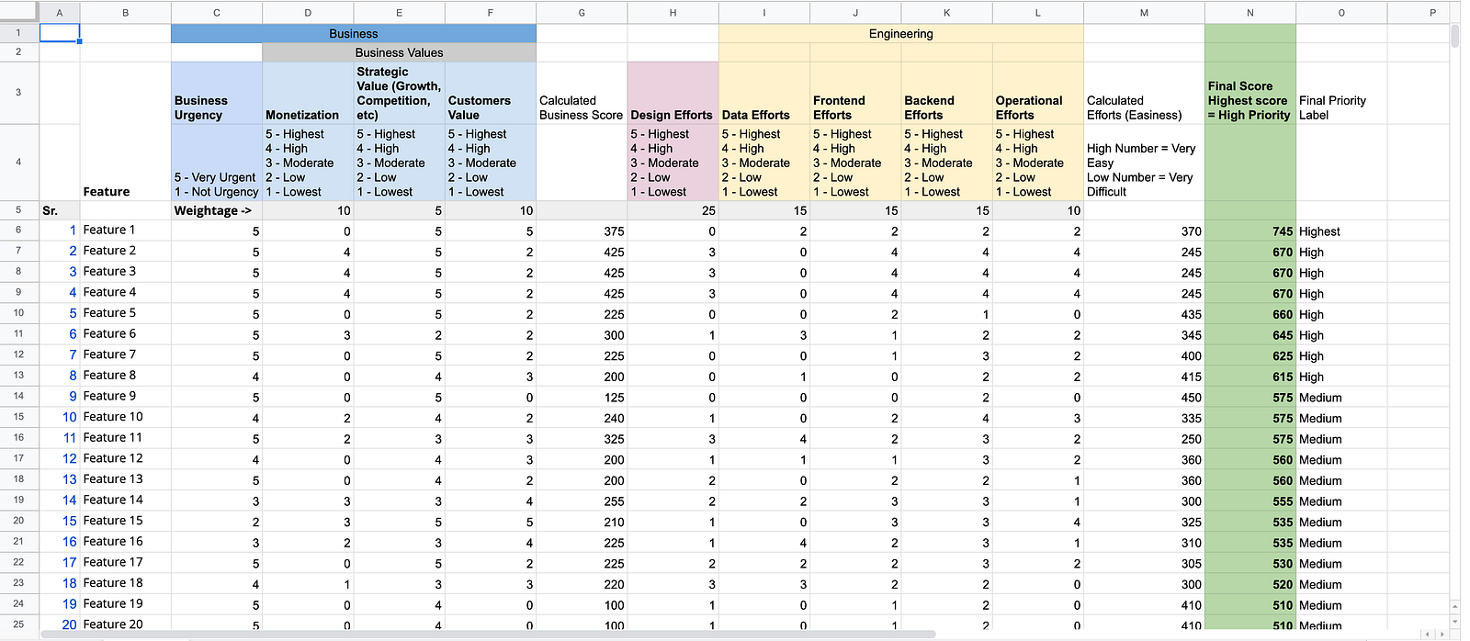Click the blue 'Business' merged header cell
1470x641 pixels.
point(354,33)
